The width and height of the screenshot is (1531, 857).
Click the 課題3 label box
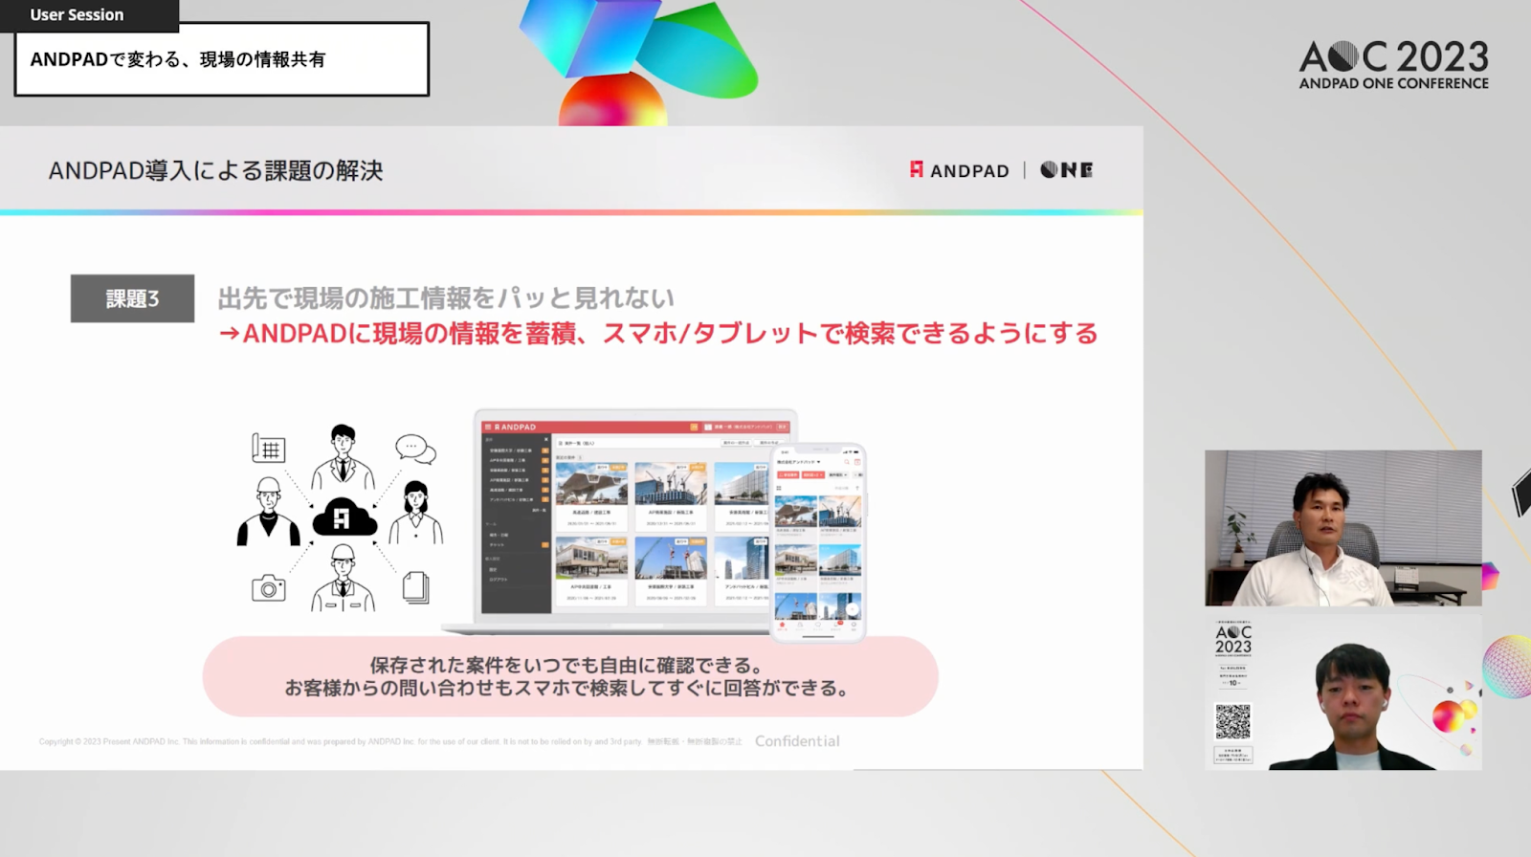pos(132,298)
